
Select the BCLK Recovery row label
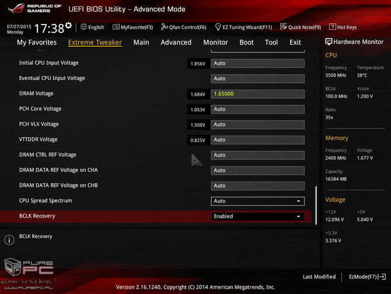click(37, 216)
